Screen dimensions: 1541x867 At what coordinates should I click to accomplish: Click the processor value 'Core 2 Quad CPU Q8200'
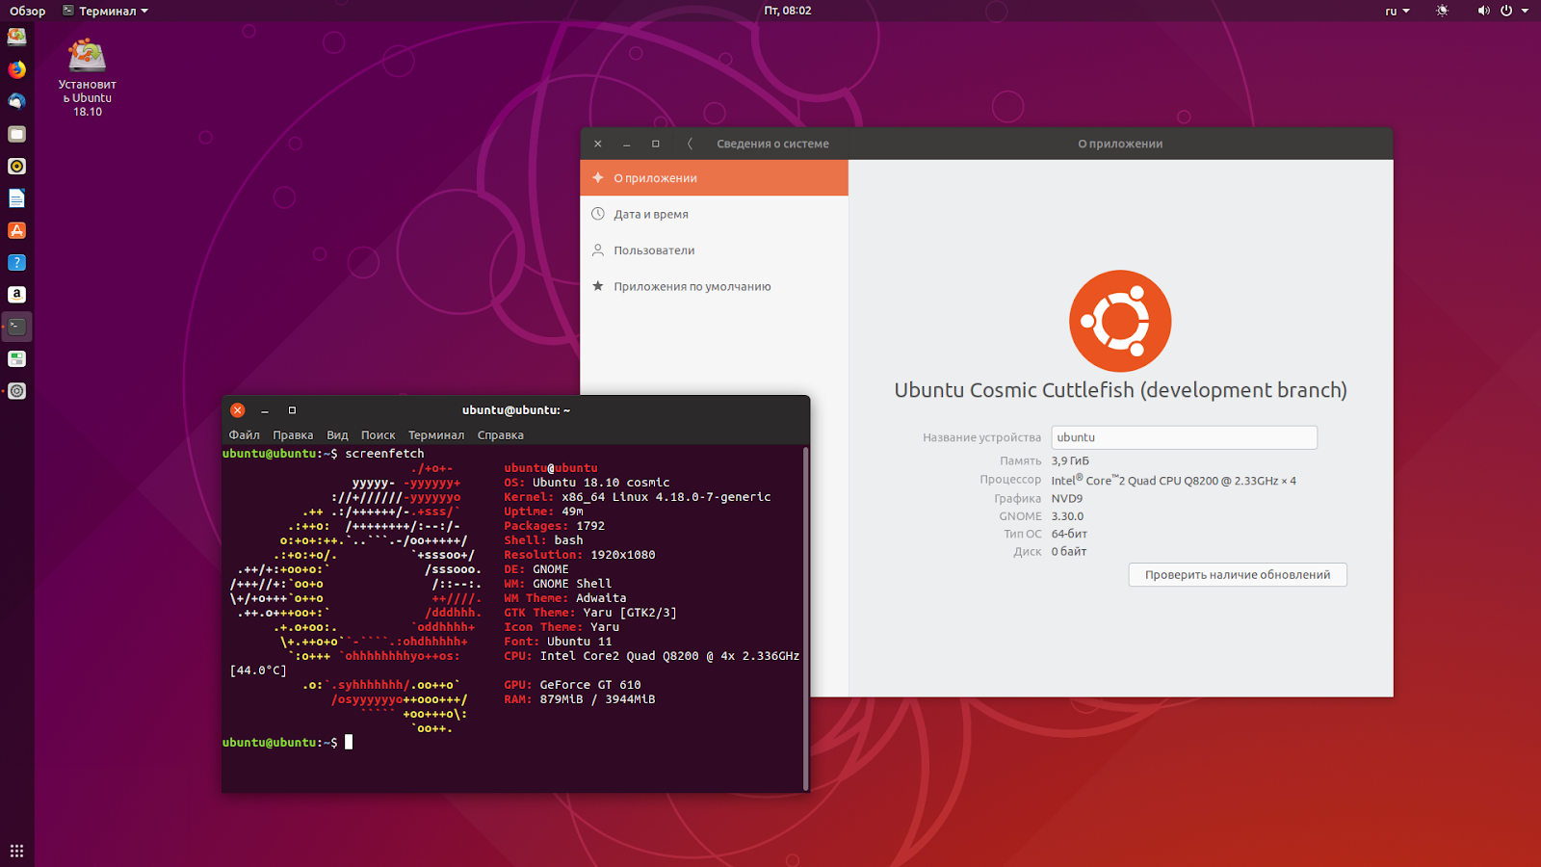click(1173, 480)
